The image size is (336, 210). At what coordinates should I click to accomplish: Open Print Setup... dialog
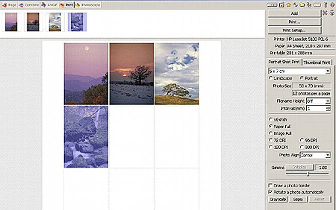pyautogui.click(x=294, y=30)
